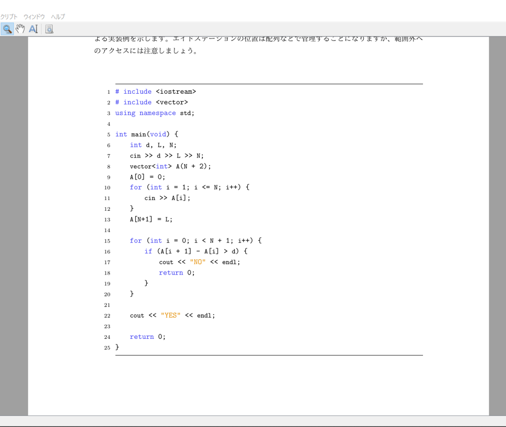Click the for loop on line 15

point(196,241)
